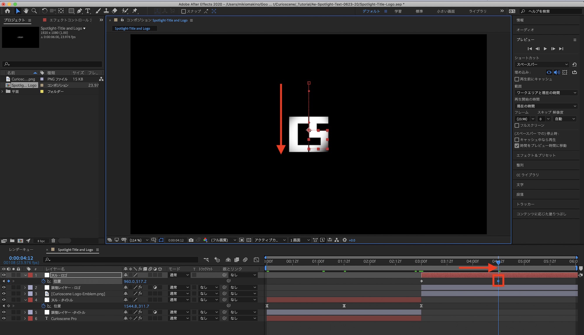Check the フルスクリーン checkbox

tap(517, 125)
